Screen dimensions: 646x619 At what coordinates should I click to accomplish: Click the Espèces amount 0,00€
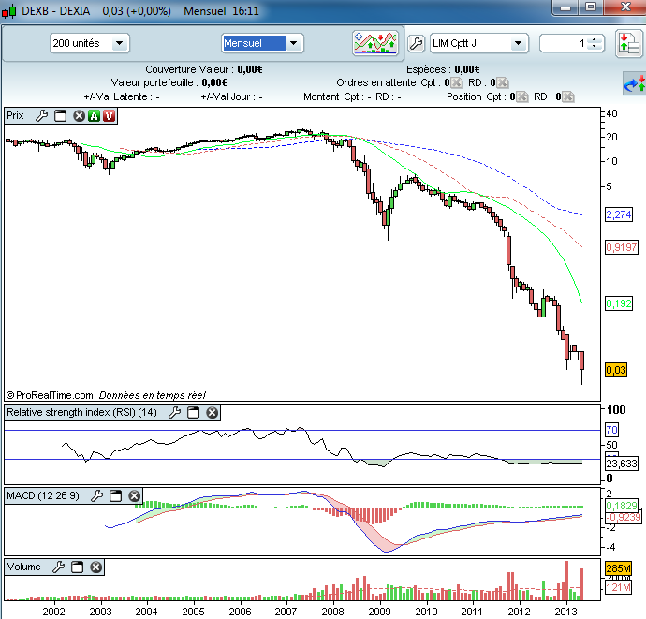click(467, 69)
